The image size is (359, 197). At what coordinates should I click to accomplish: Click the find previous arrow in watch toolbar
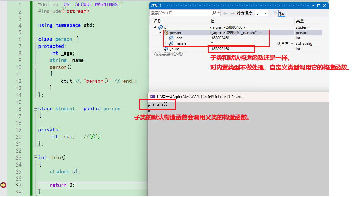tap(225, 13)
